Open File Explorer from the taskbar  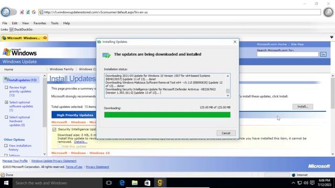pos(135,183)
